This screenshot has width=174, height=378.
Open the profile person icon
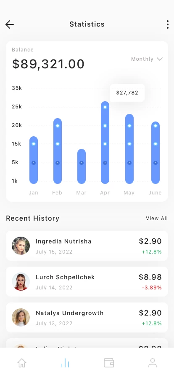coord(153,363)
